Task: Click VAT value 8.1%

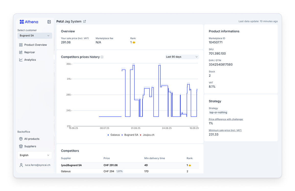Action: click(212, 87)
